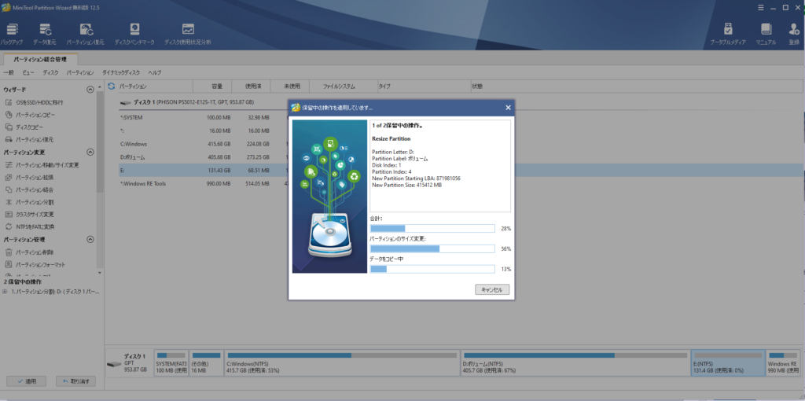Image resolution: width=805 pixels, height=401 pixels.
Task: Select パーティション拡張 in sidebar
Action: click(29, 177)
